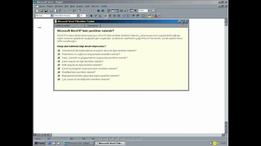Open the 100% zoom dropdown
The height and width of the screenshot is (146, 261).
pyautogui.click(x=148, y=11)
